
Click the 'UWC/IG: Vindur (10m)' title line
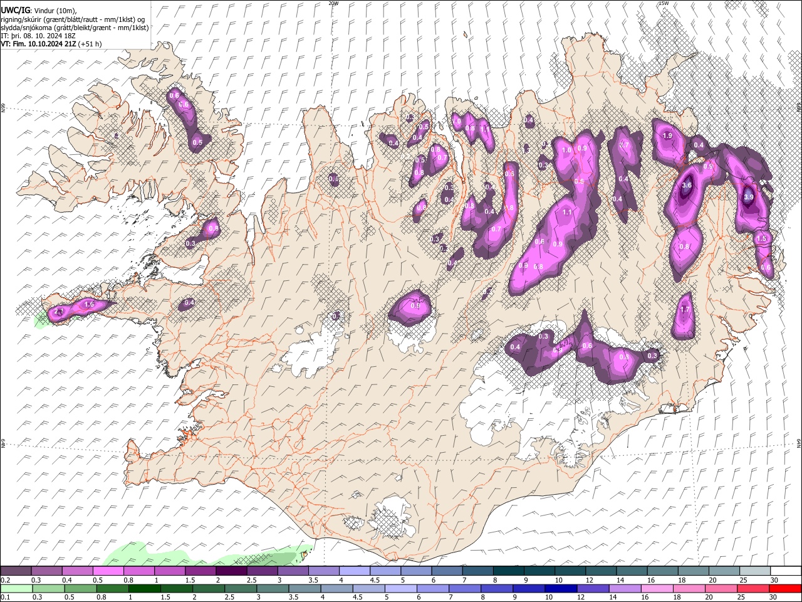coord(38,11)
